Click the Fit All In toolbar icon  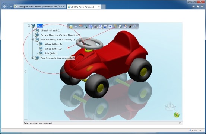click(71, 27)
